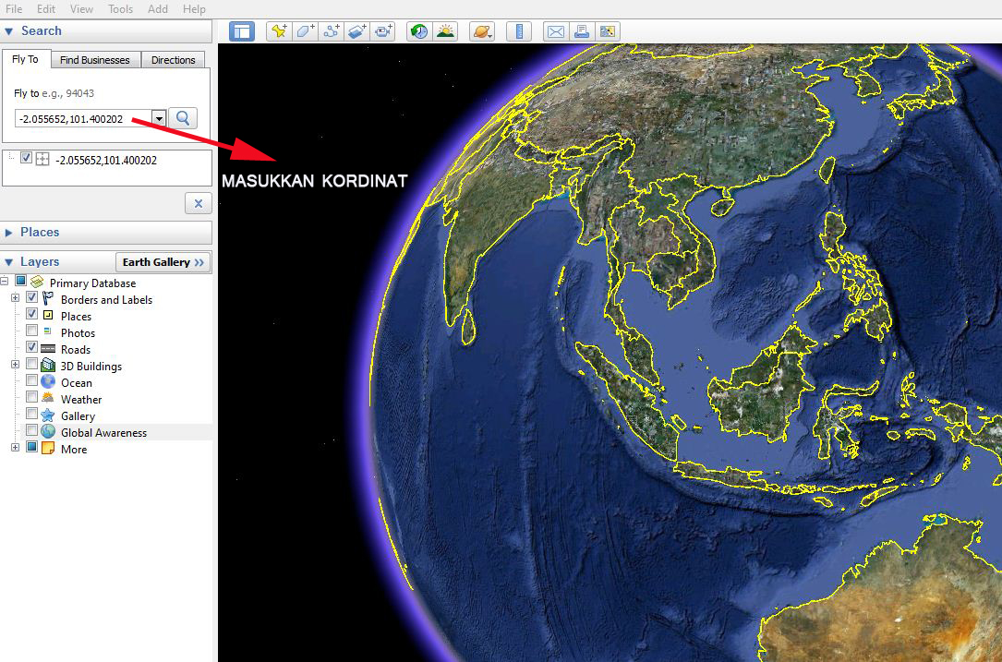The height and width of the screenshot is (662, 1002).
Task: Add a placemark with pushpin tool
Action: coord(279,31)
